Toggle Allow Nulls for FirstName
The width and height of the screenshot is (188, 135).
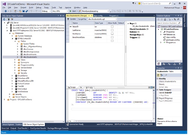click(112, 34)
